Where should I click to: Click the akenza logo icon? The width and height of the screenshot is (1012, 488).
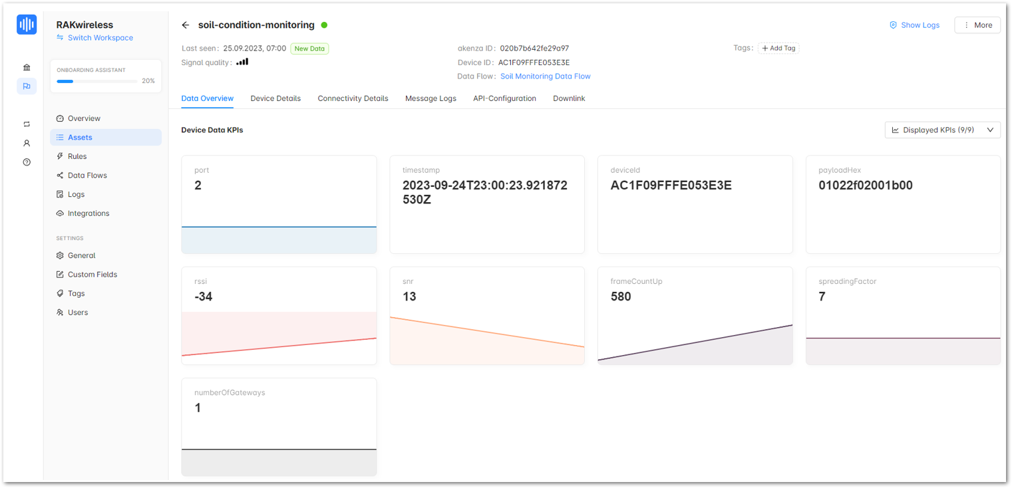point(27,25)
